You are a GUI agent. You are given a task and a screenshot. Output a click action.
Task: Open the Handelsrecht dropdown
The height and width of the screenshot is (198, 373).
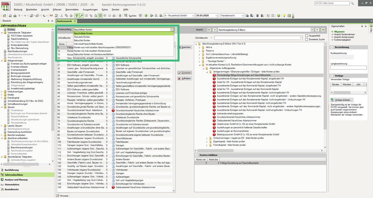point(242,16)
